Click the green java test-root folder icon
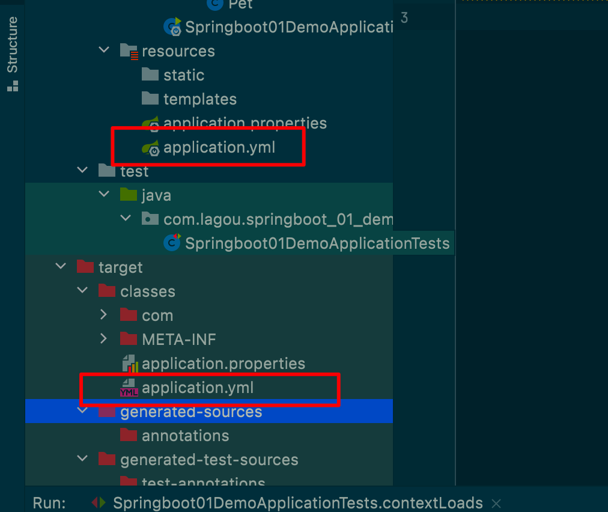 coord(129,195)
